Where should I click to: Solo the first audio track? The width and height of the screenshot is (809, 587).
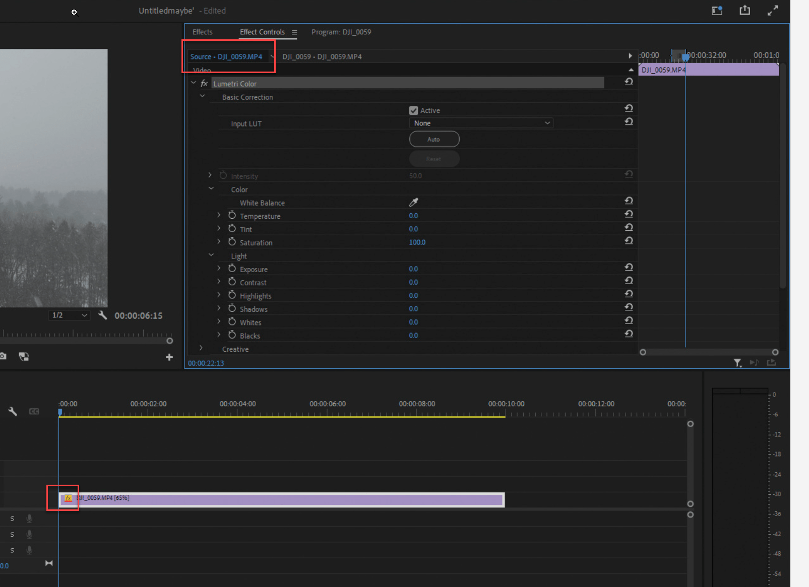[12, 518]
